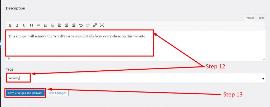The height and width of the screenshot is (107, 270).
Task: Center align the text
Action: 67,25
